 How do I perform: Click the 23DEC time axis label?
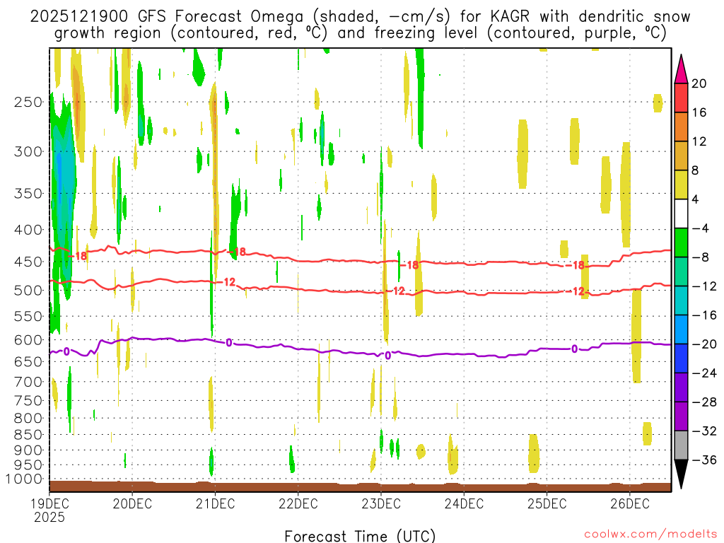pyautogui.click(x=381, y=503)
